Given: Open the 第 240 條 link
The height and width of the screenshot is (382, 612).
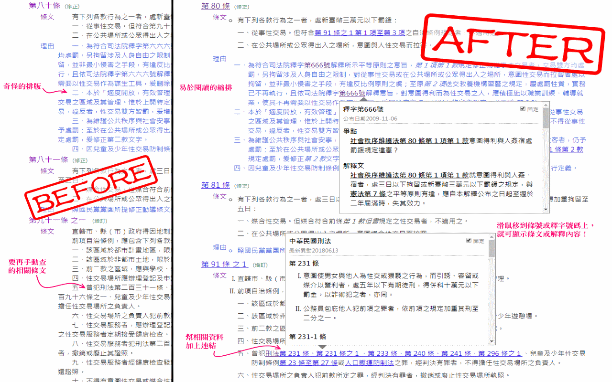Looking at the screenshot, I should (x=419, y=353).
